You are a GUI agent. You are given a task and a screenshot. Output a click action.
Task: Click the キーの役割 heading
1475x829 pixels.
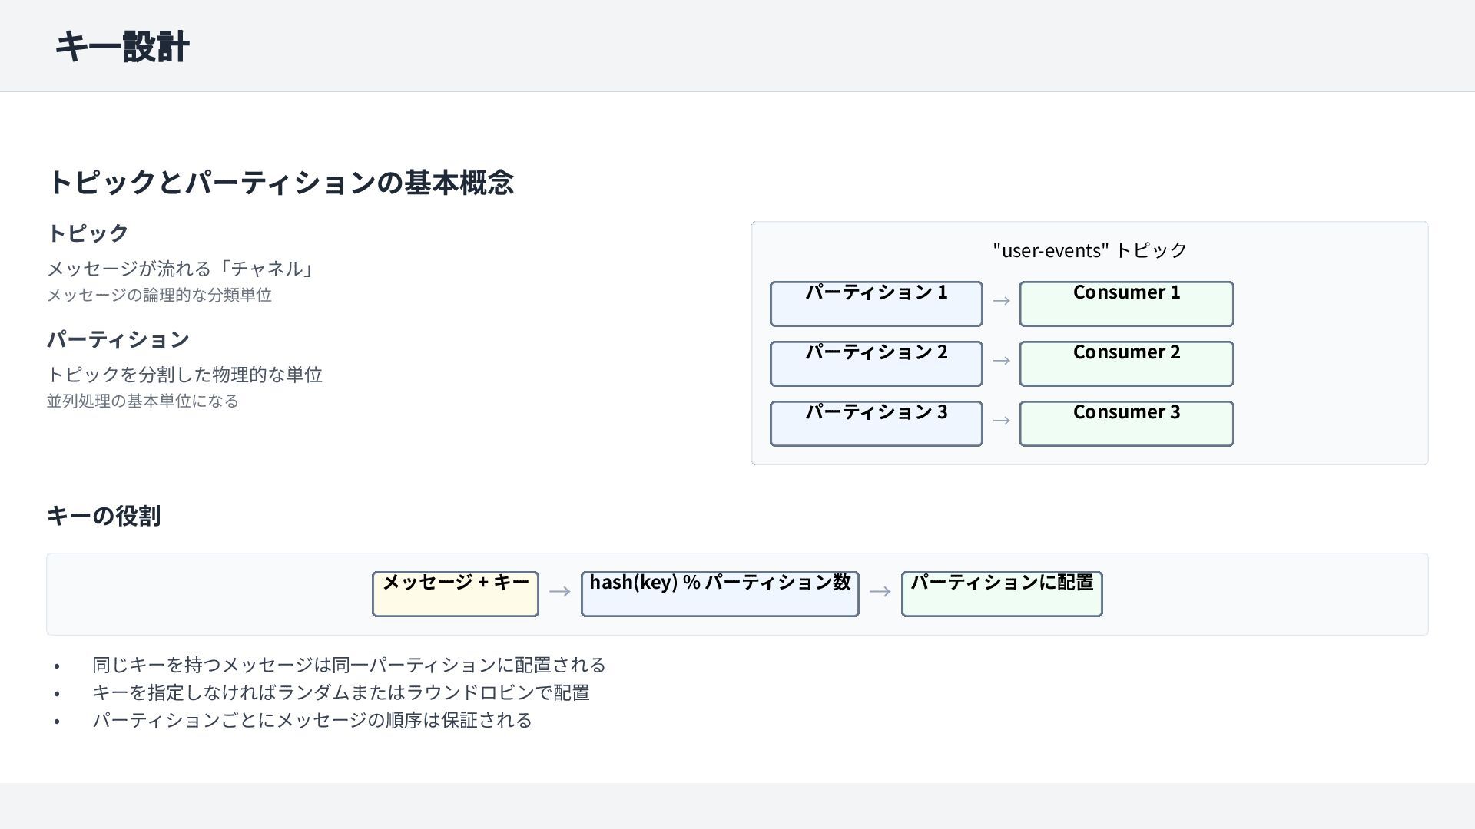104,516
